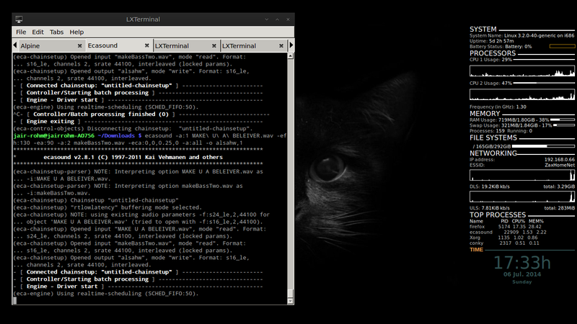Click the Battery Status bar
This screenshot has width=577, height=324.
[562, 46]
